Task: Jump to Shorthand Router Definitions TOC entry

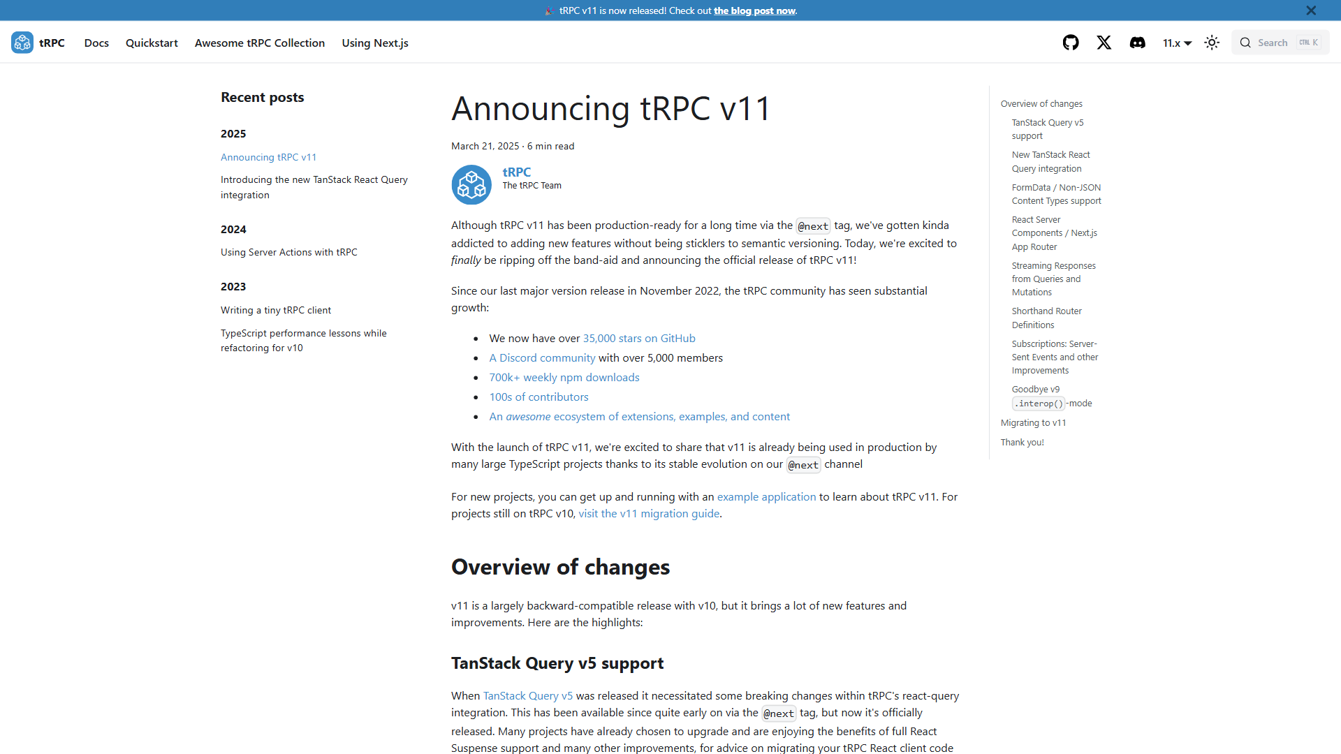Action: pos(1047,318)
